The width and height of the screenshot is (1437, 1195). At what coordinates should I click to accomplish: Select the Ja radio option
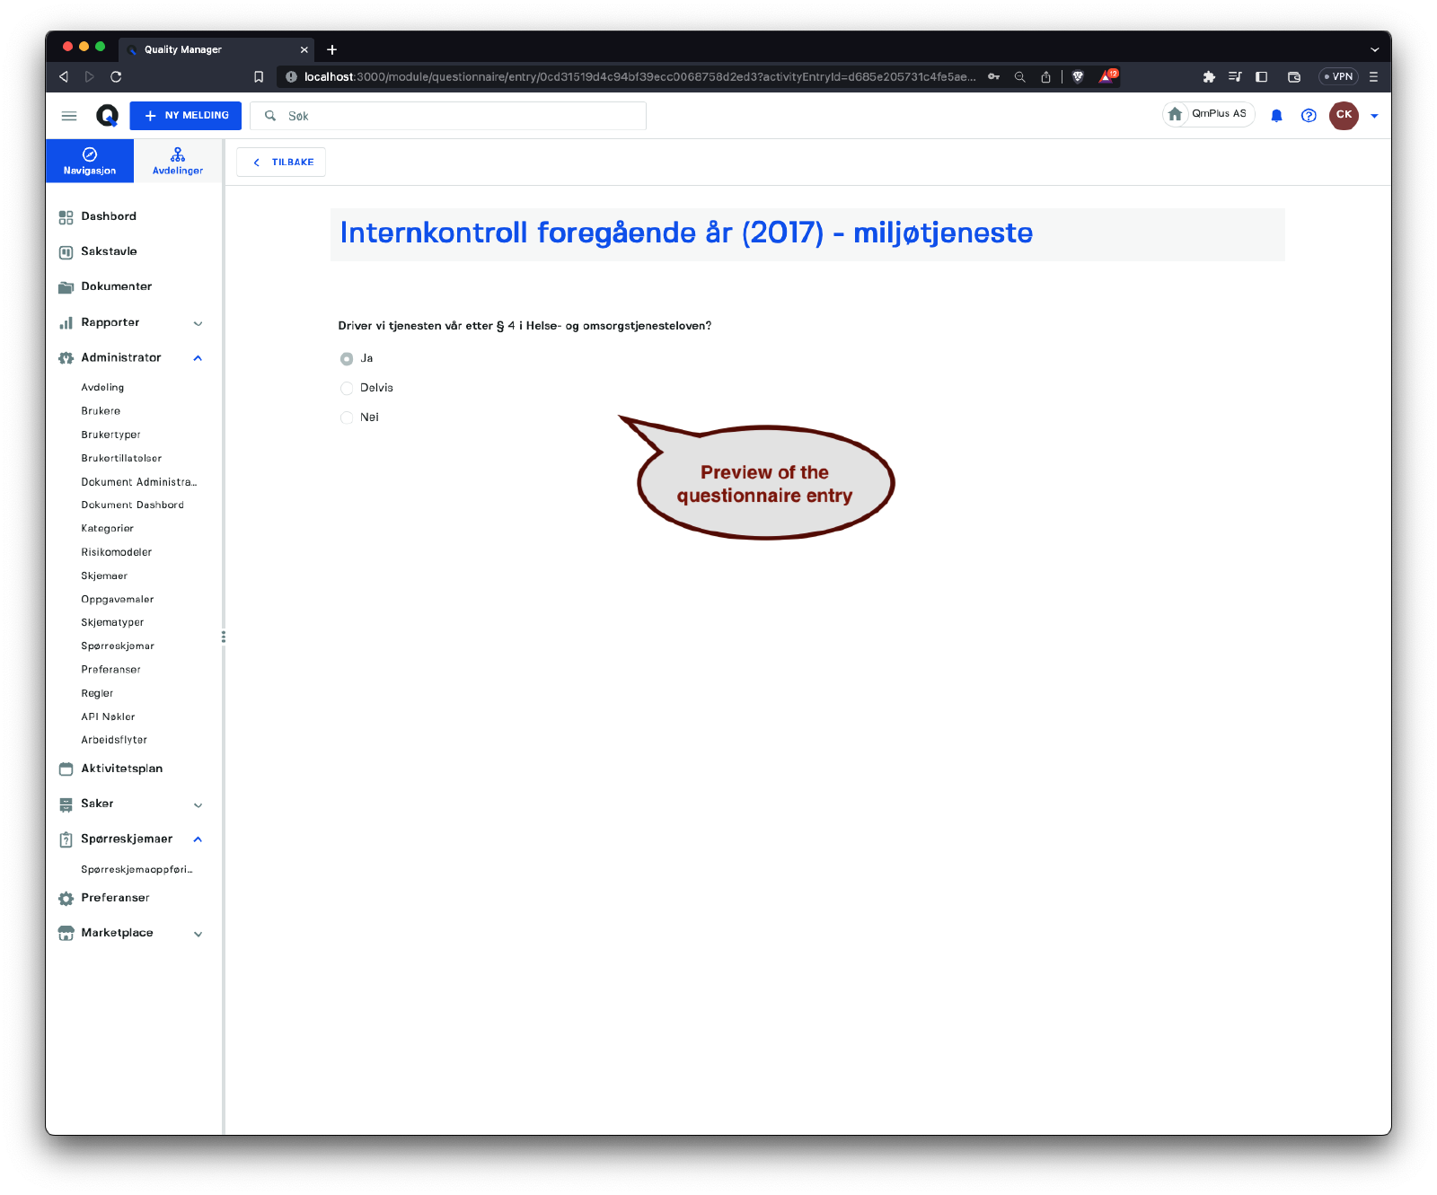click(x=347, y=359)
